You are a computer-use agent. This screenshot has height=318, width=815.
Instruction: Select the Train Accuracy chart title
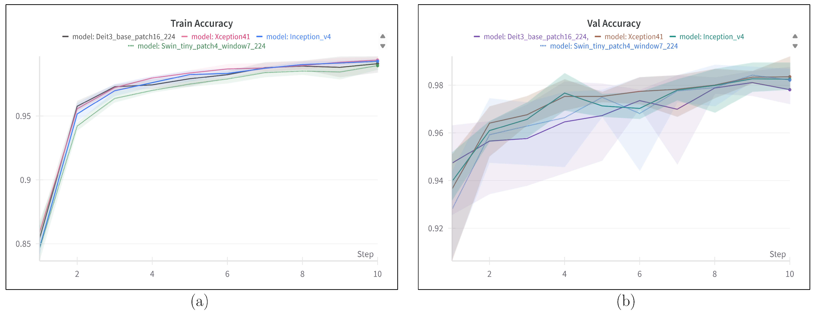[202, 23]
